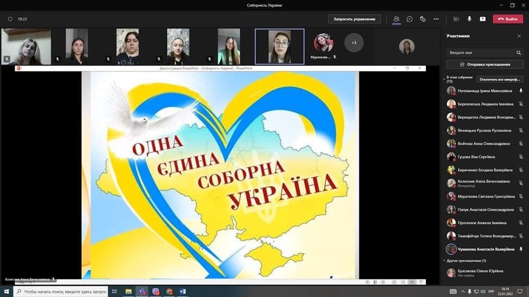This screenshot has width=529, height=297.
Task: Click the search magnifier in participant name field
Action: [x=518, y=53]
